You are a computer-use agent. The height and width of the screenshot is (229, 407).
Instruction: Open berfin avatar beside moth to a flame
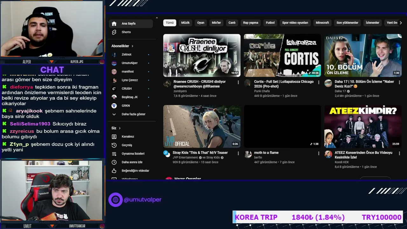pyautogui.click(x=248, y=154)
